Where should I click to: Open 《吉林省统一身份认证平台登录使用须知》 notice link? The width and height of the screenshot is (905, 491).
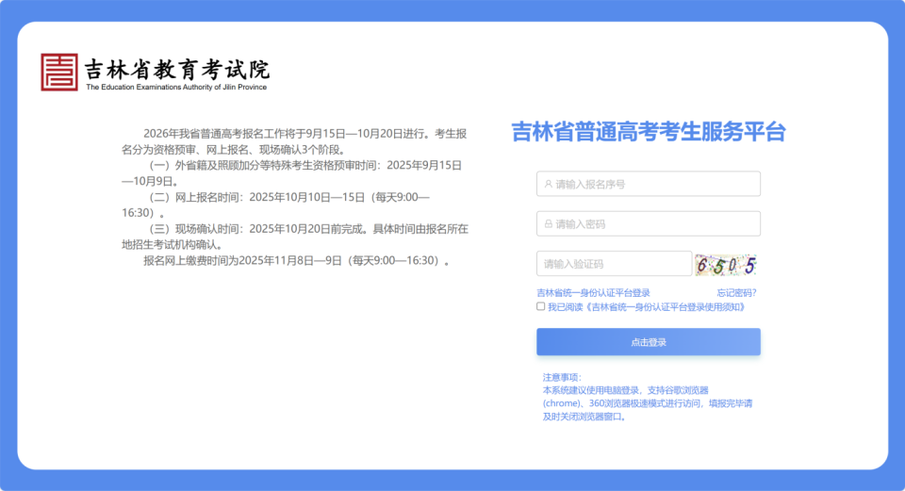(x=665, y=307)
